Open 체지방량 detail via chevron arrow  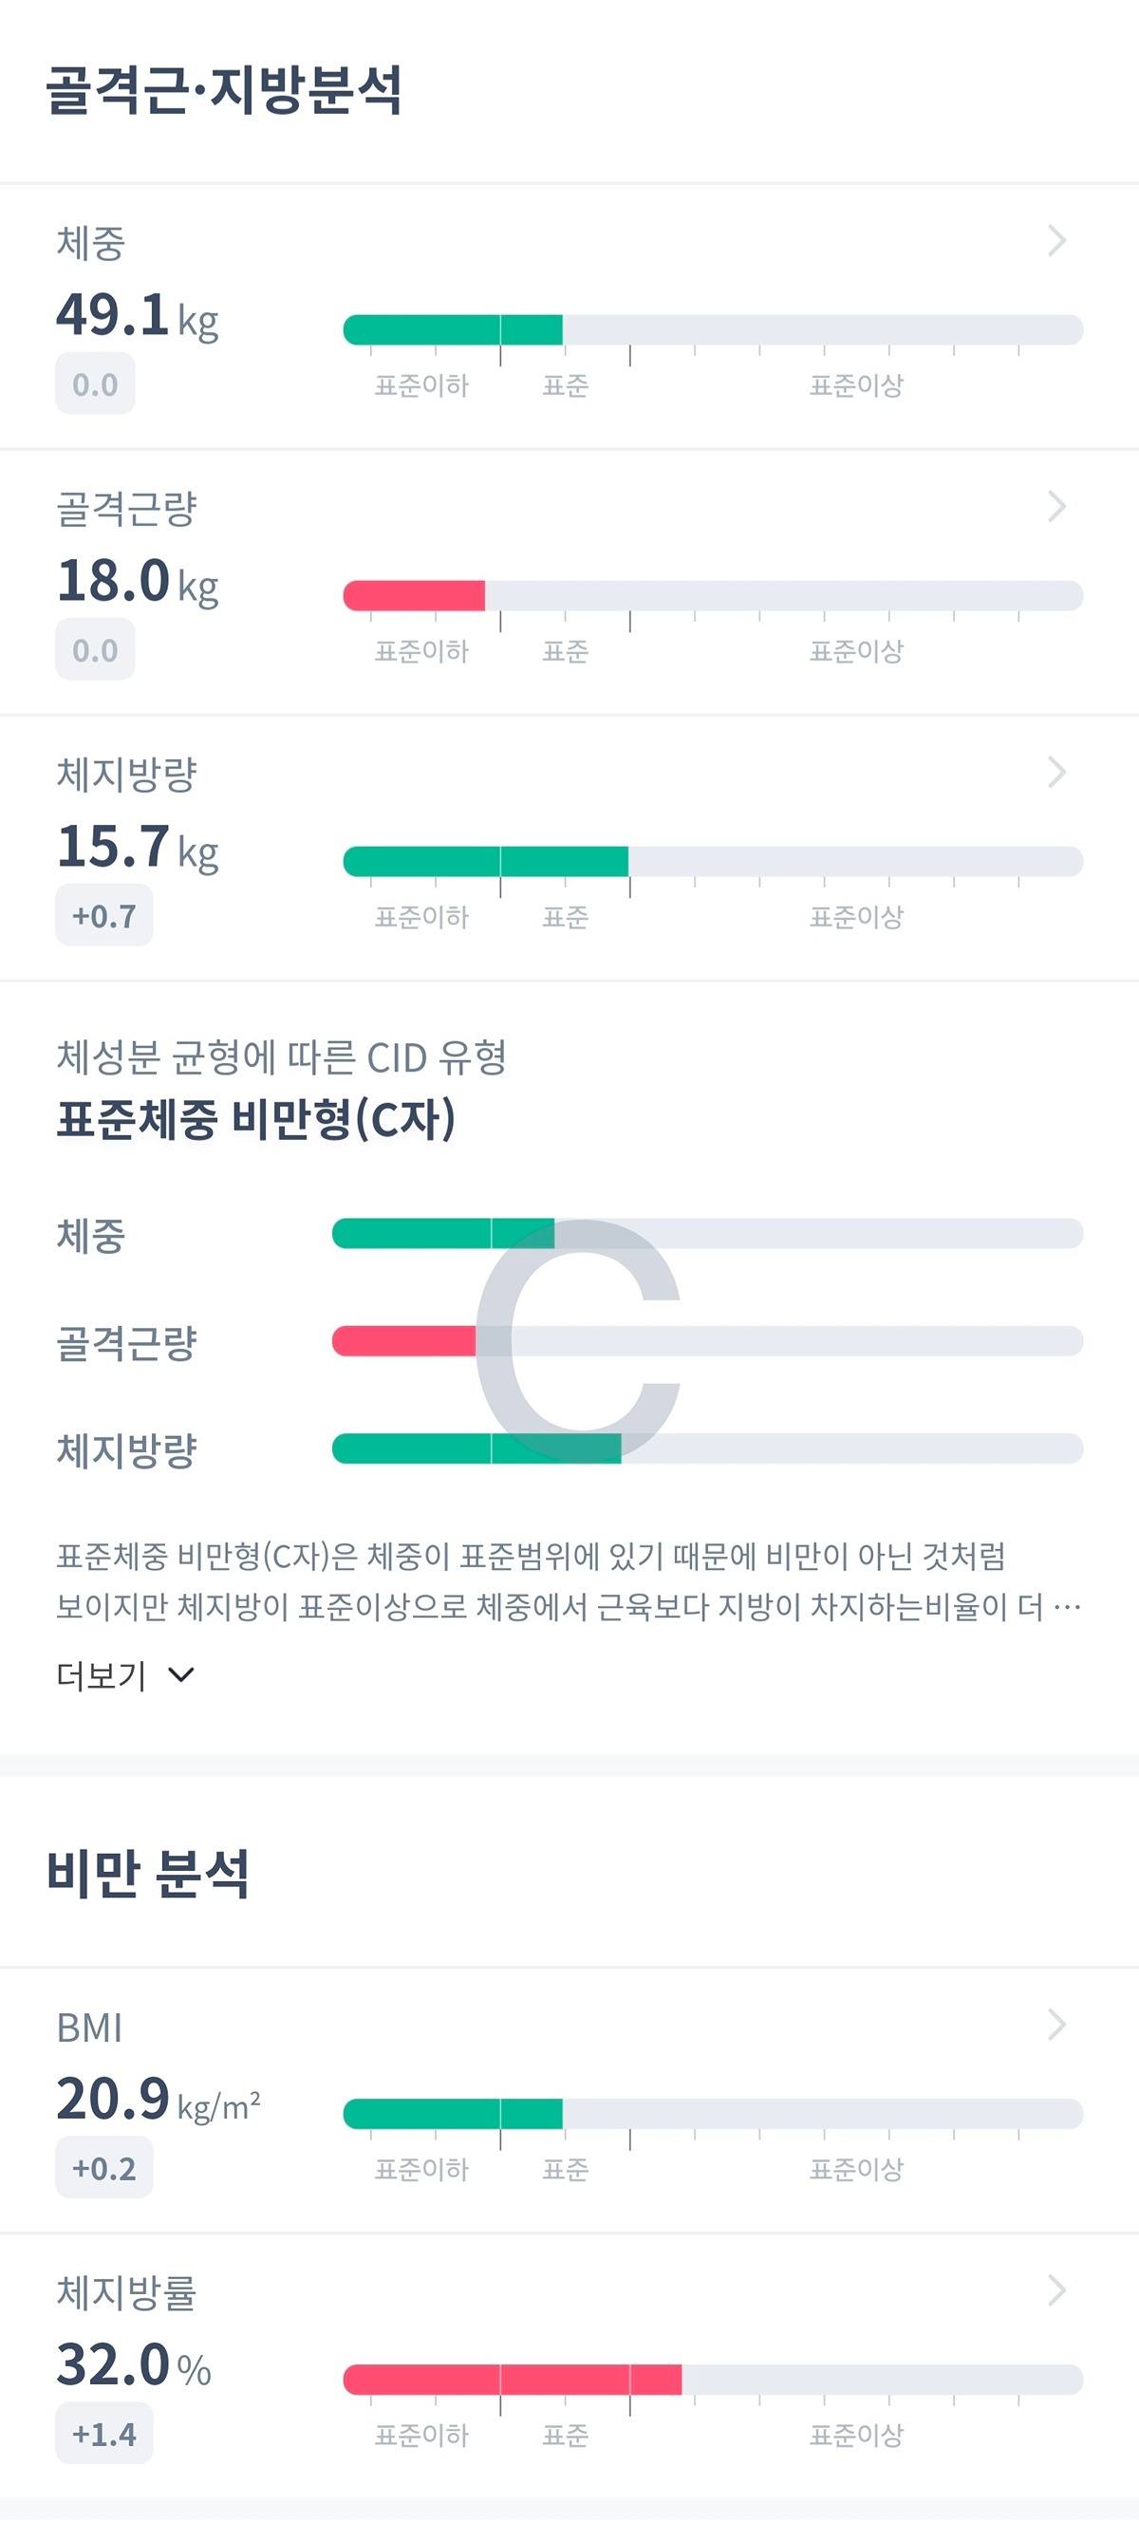coord(1056,773)
